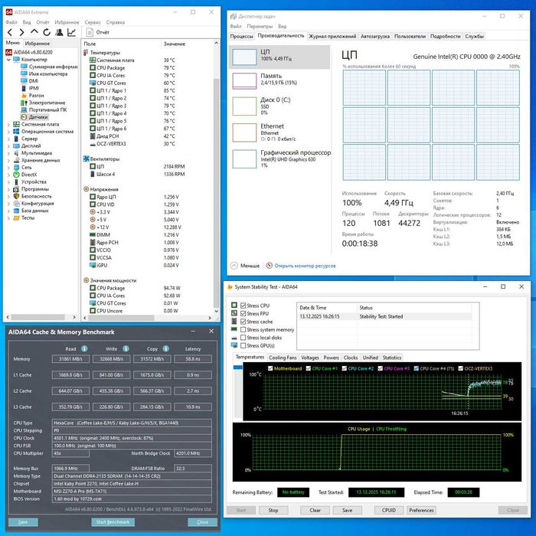The image size is (536, 536).
Task: Select IPMI item in AIDA64 tree
Action: (x=30, y=88)
